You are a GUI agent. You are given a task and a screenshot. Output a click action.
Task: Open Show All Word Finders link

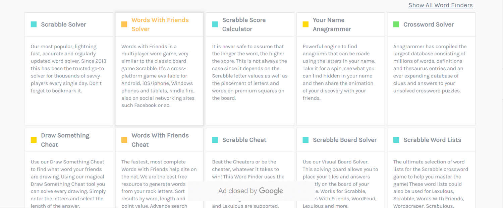point(440,5)
